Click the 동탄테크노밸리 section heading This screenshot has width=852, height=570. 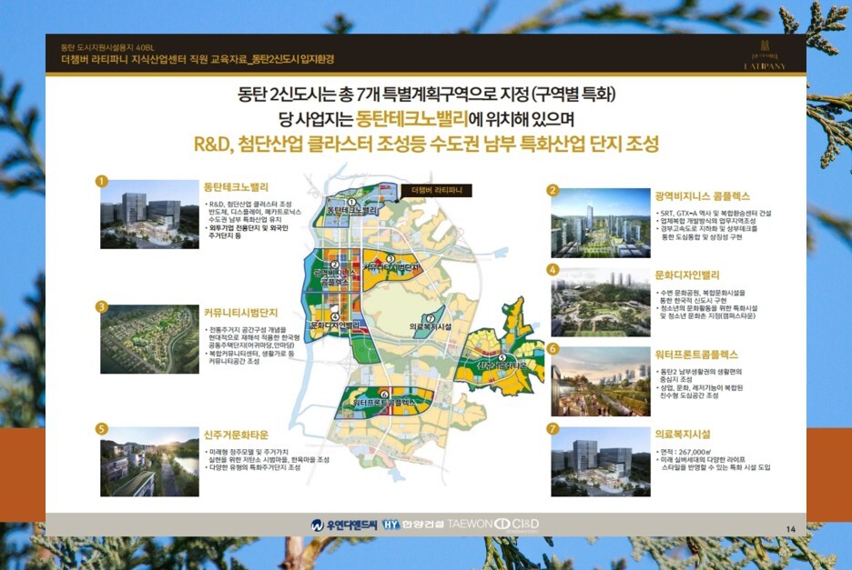pyautogui.click(x=236, y=187)
